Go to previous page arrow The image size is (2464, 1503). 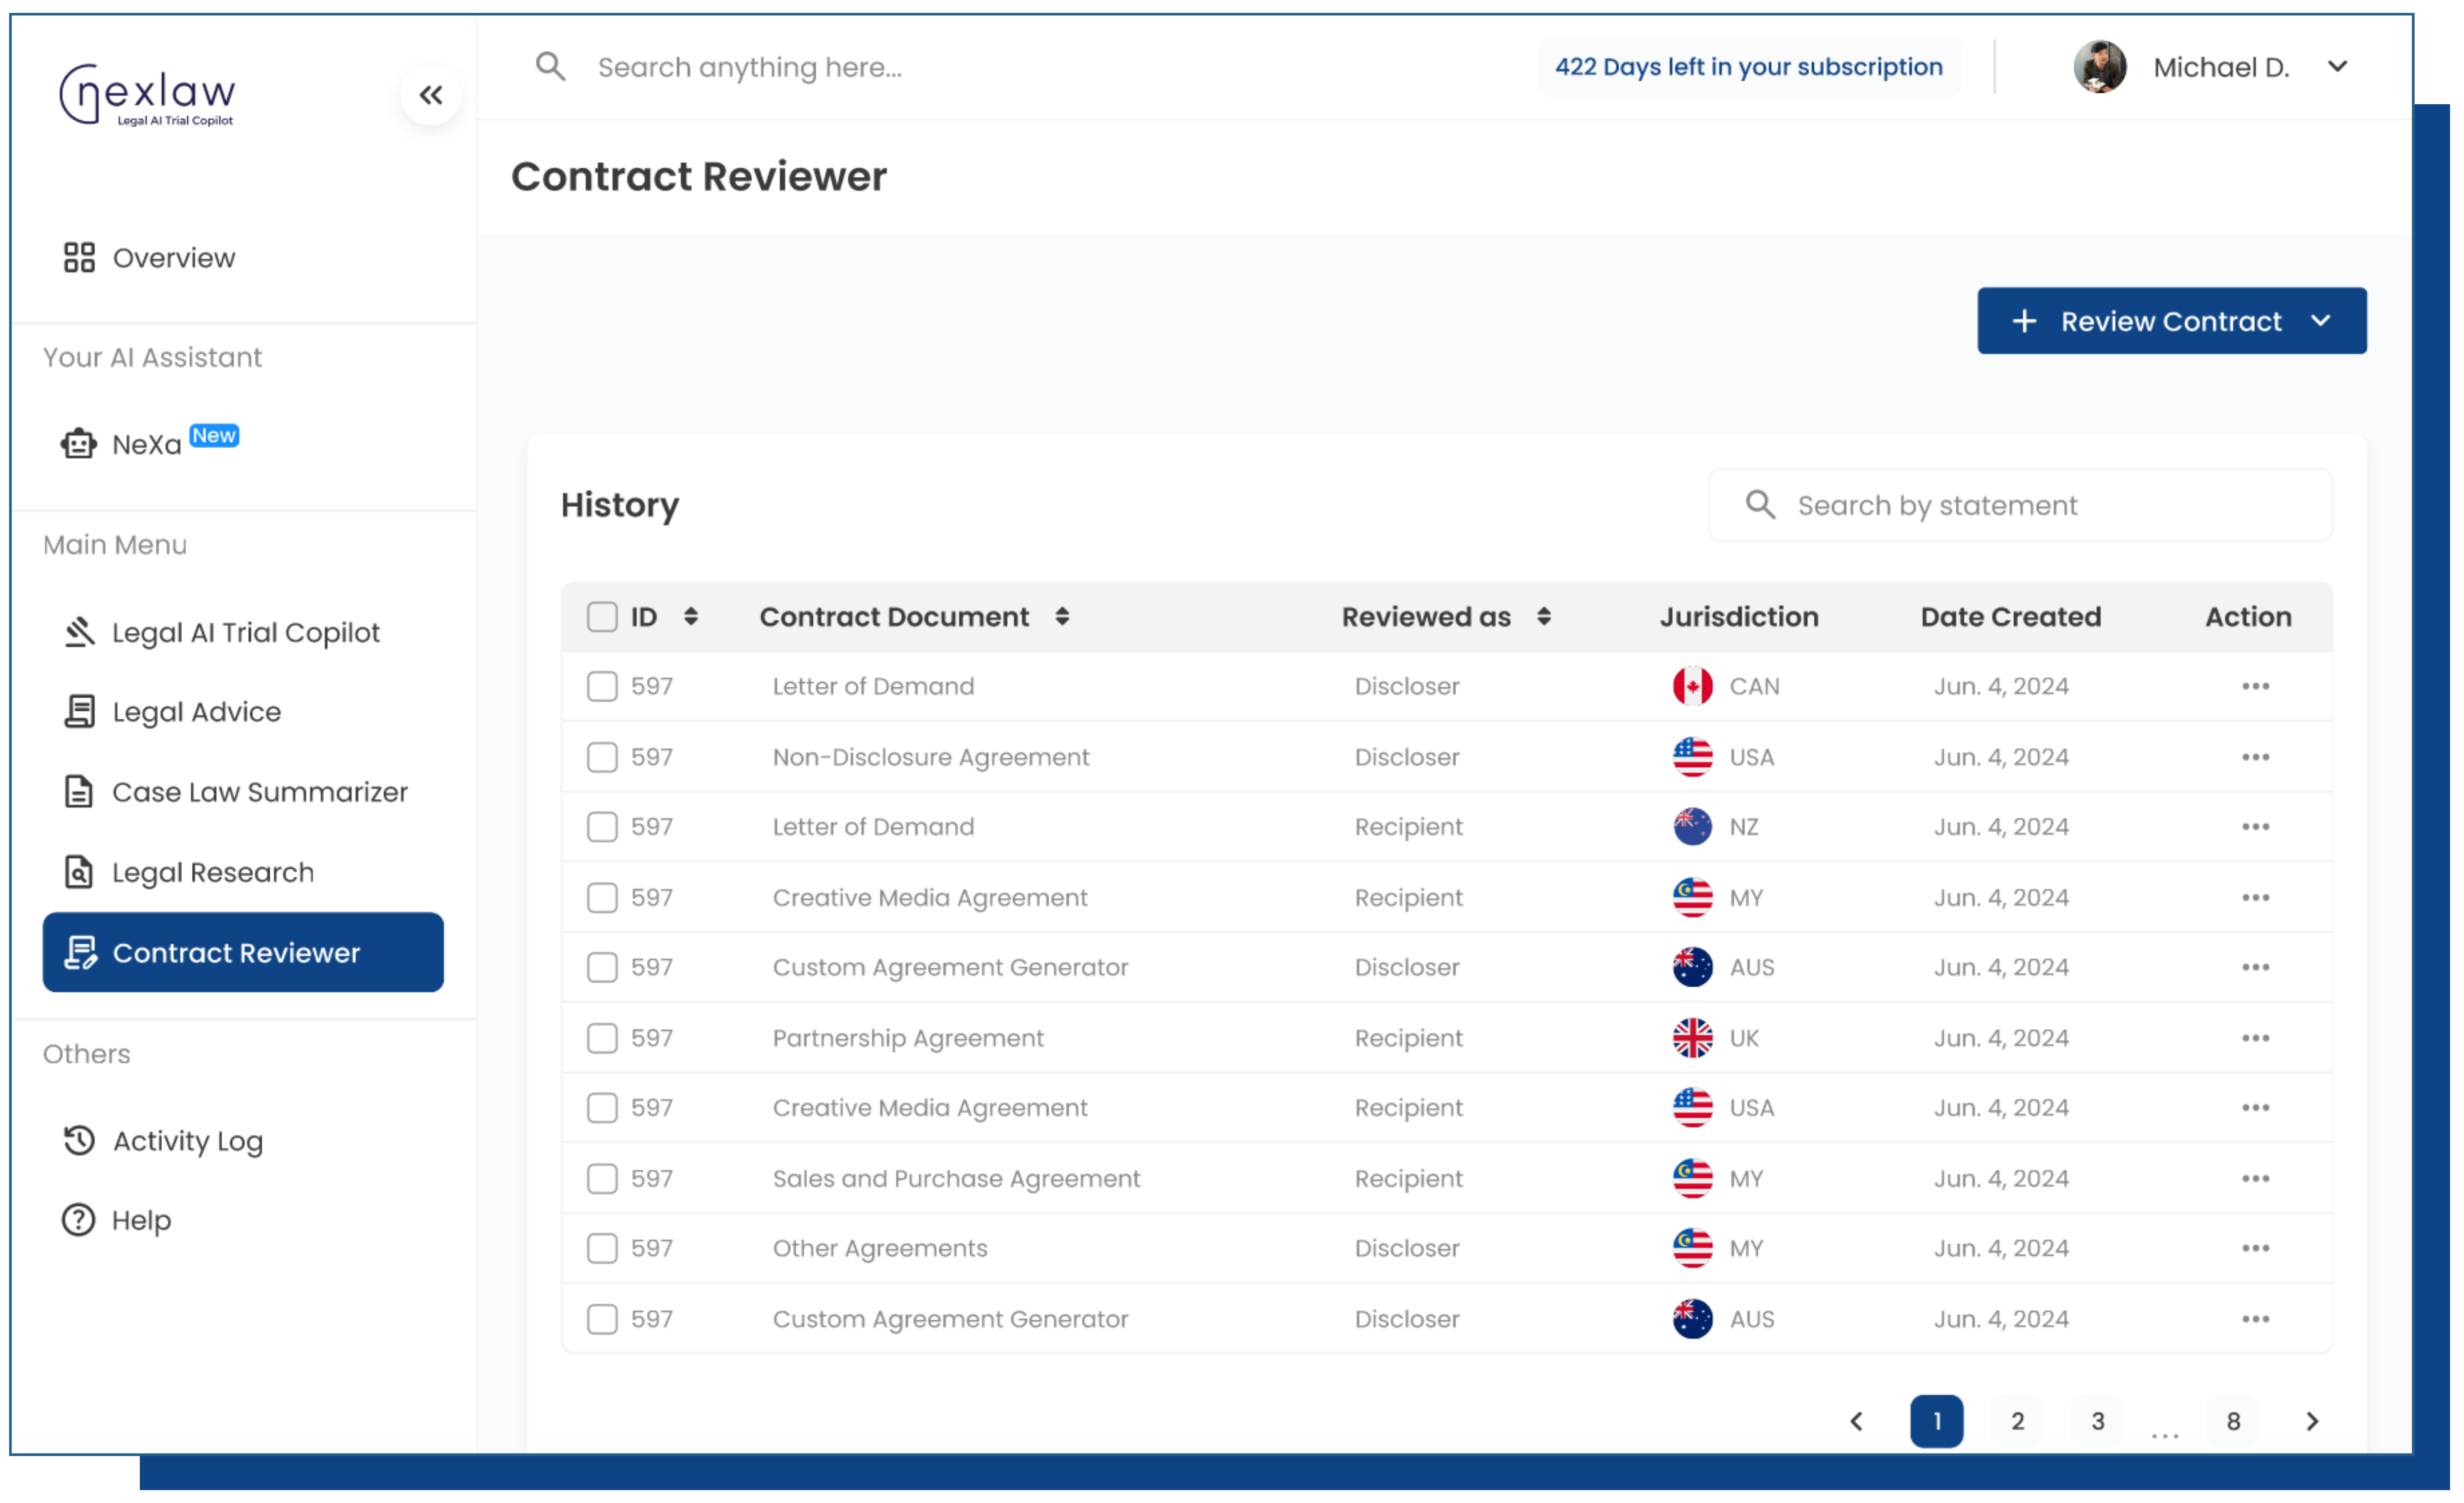[x=1856, y=1422]
